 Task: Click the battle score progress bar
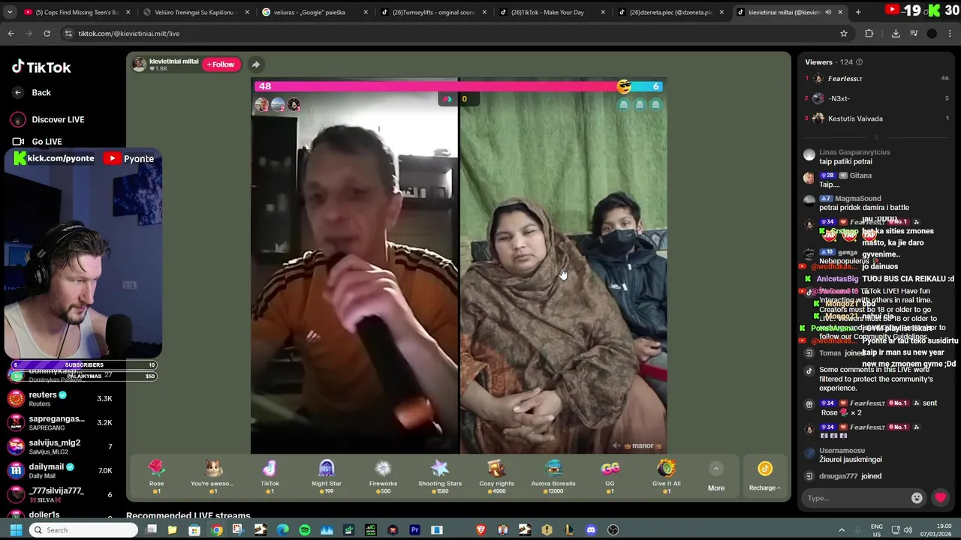pyautogui.click(x=459, y=86)
